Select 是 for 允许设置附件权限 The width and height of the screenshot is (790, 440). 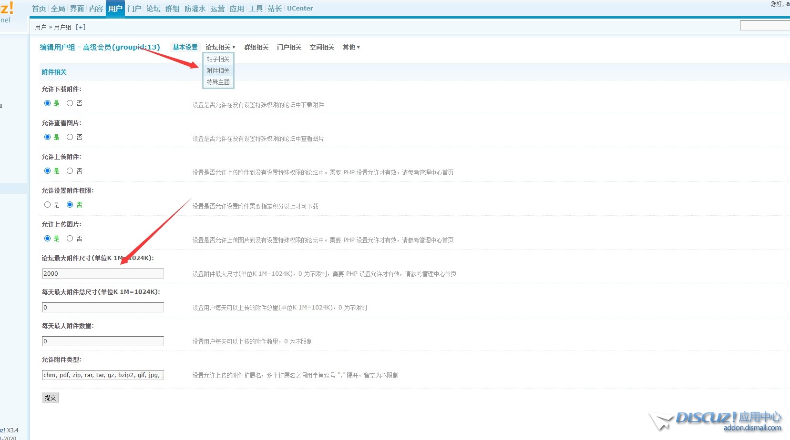(47, 205)
